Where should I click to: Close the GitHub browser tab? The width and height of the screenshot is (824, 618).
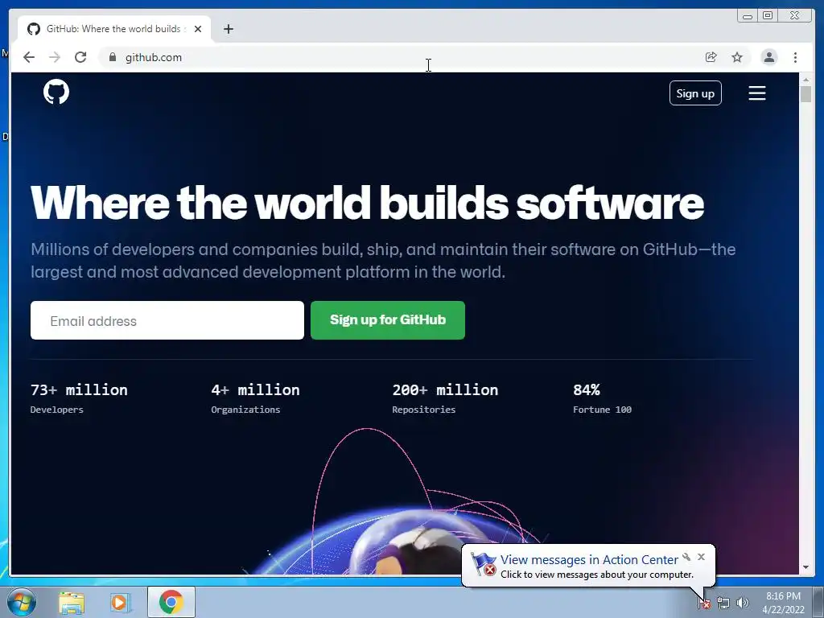click(x=198, y=29)
